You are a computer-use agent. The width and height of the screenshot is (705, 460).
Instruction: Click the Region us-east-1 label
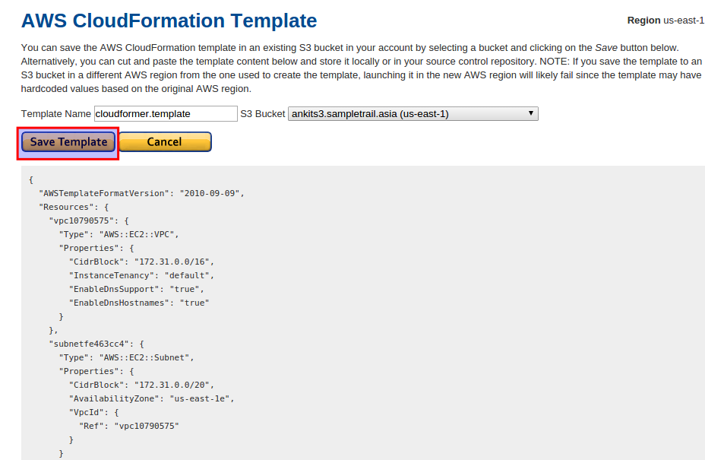coord(666,21)
